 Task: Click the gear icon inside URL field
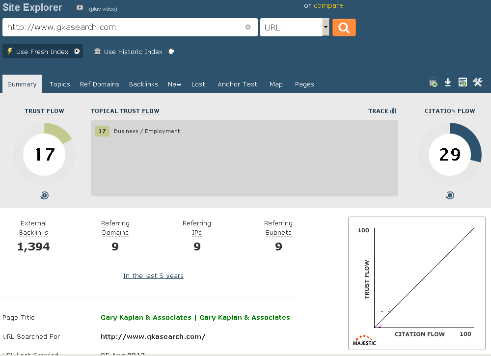[248, 27]
